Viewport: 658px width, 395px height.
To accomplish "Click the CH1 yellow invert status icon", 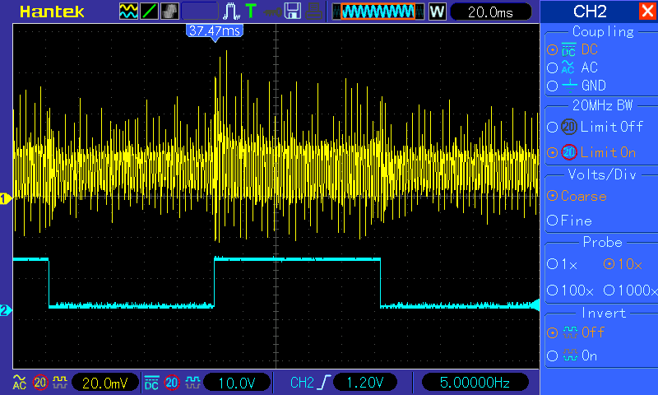I will [60, 383].
